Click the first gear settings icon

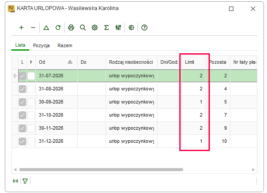click(95, 28)
